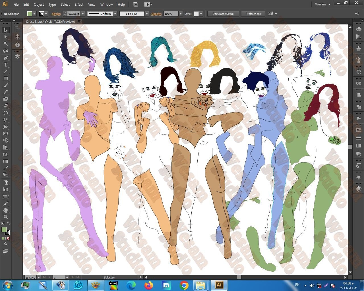The height and width of the screenshot is (291, 364).
Task: Open the Symbols panel club icon
Action: [x=359, y=49]
